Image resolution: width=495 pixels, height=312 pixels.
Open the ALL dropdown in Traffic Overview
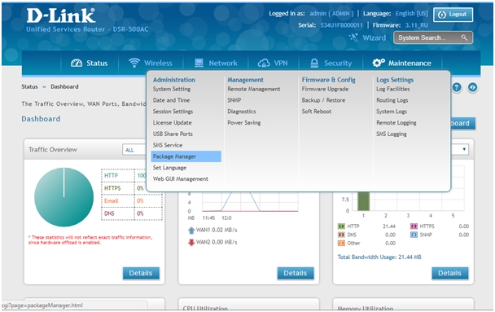[134, 150]
